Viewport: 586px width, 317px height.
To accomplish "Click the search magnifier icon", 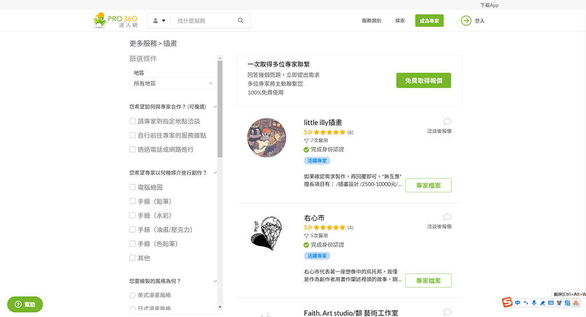I will [241, 21].
